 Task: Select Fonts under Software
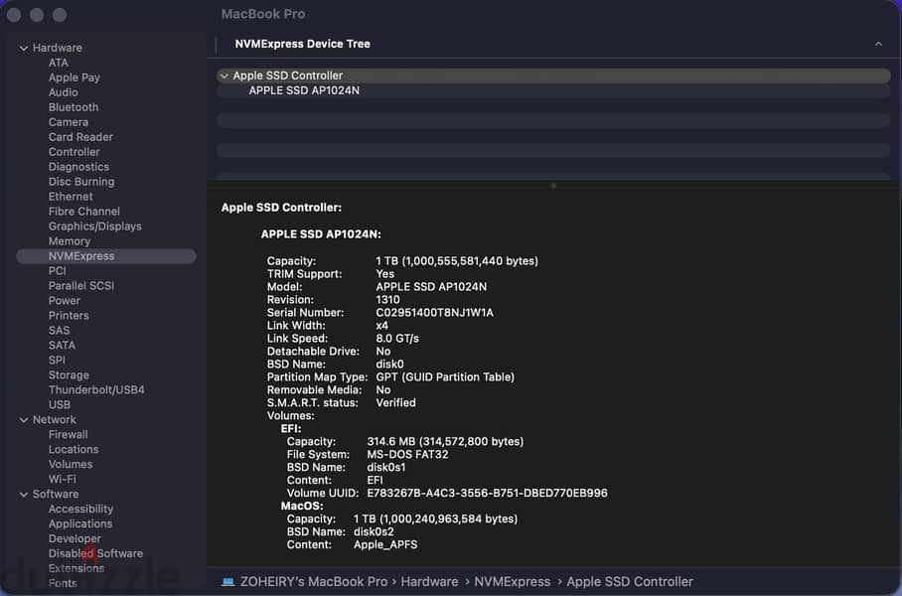[x=63, y=583]
